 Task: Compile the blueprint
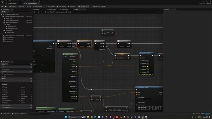(x=13, y=6)
